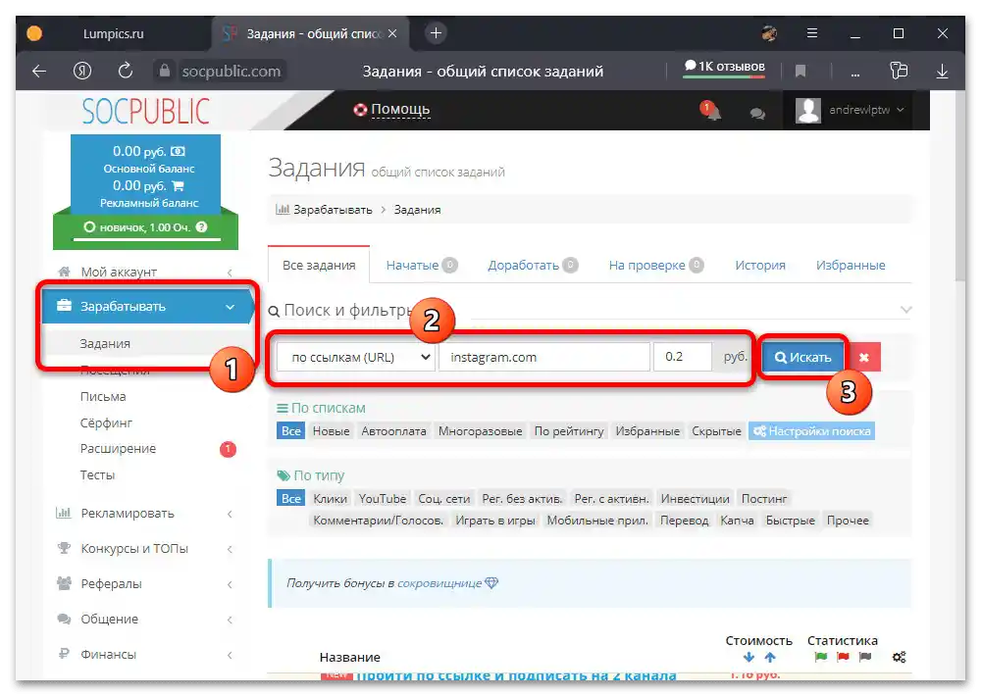Switch to the История tab

coord(760,265)
